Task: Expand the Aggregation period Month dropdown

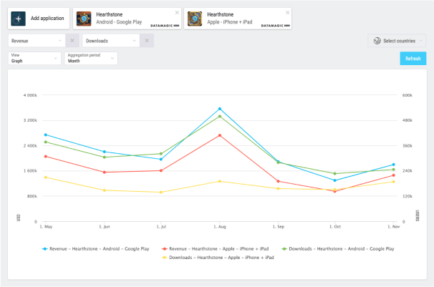Action: click(x=90, y=58)
